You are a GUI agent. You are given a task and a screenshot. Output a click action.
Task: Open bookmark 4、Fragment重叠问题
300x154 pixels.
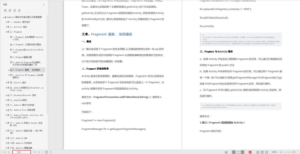pyautogui.click(x=22, y=57)
